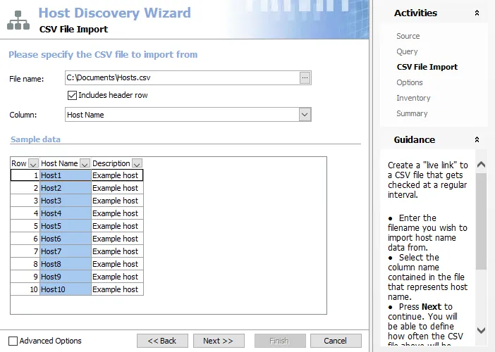Click the Host Name column header
Screen dimensions: 495x352
[x=59, y=163]
